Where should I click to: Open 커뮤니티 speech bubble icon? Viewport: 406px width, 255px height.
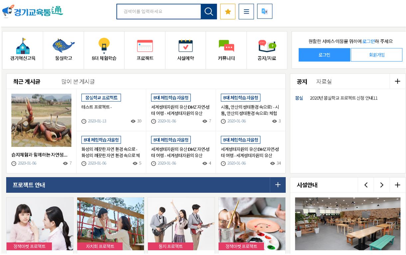click(226, 46)
